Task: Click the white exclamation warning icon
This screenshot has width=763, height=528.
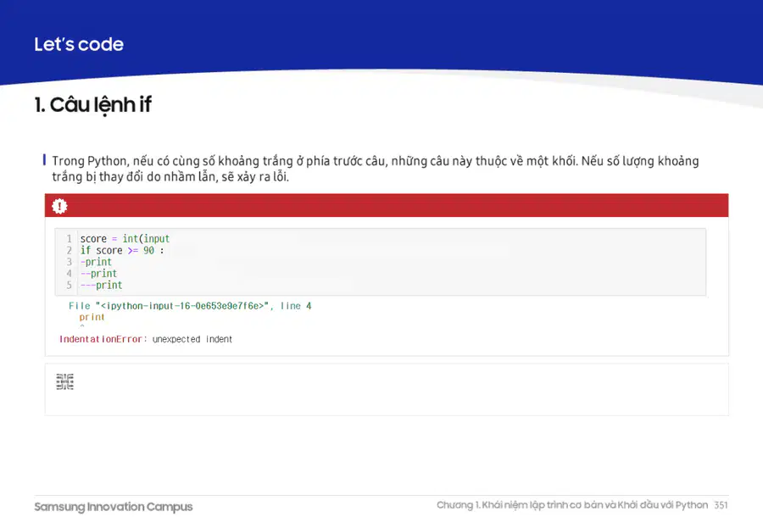Action: [59, 206]
